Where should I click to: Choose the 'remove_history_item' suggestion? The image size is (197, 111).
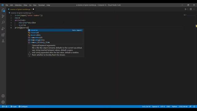click(55, 43)
